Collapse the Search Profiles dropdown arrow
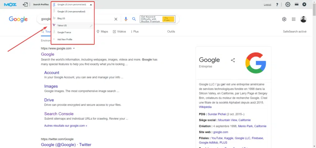The image size is (316, 148). click(91, 4)
